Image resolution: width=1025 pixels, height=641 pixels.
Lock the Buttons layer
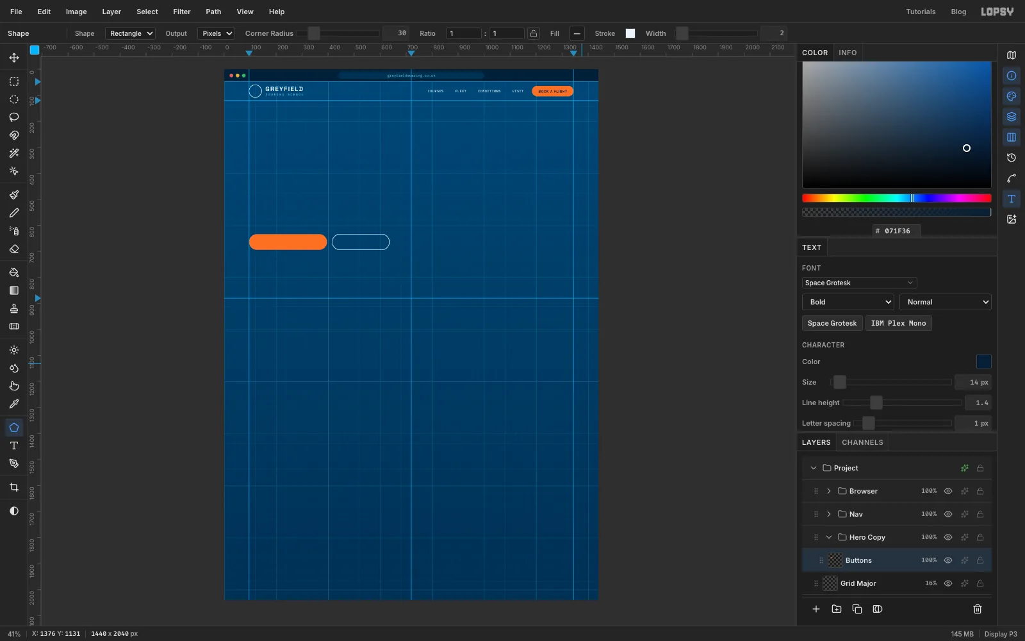click(x=980, y=560)
